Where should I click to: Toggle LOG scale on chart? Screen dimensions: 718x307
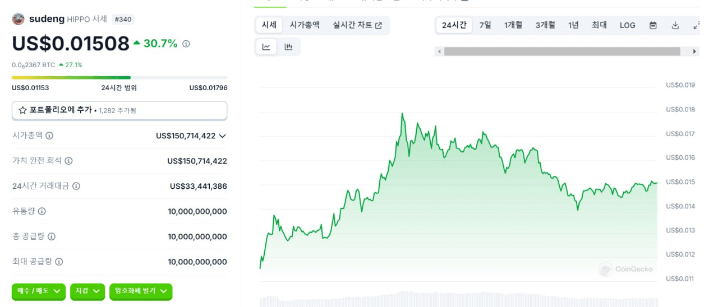point(627,25)
